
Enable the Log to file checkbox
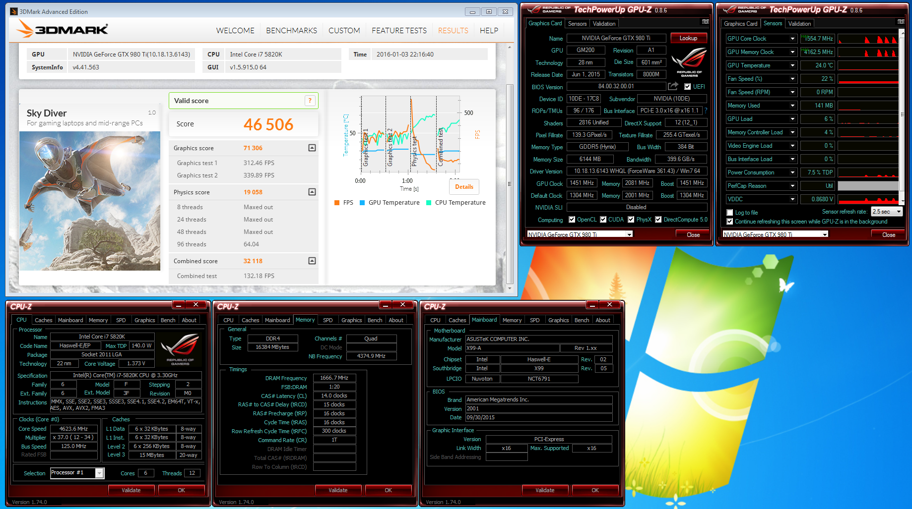click(x=730, y=213)
